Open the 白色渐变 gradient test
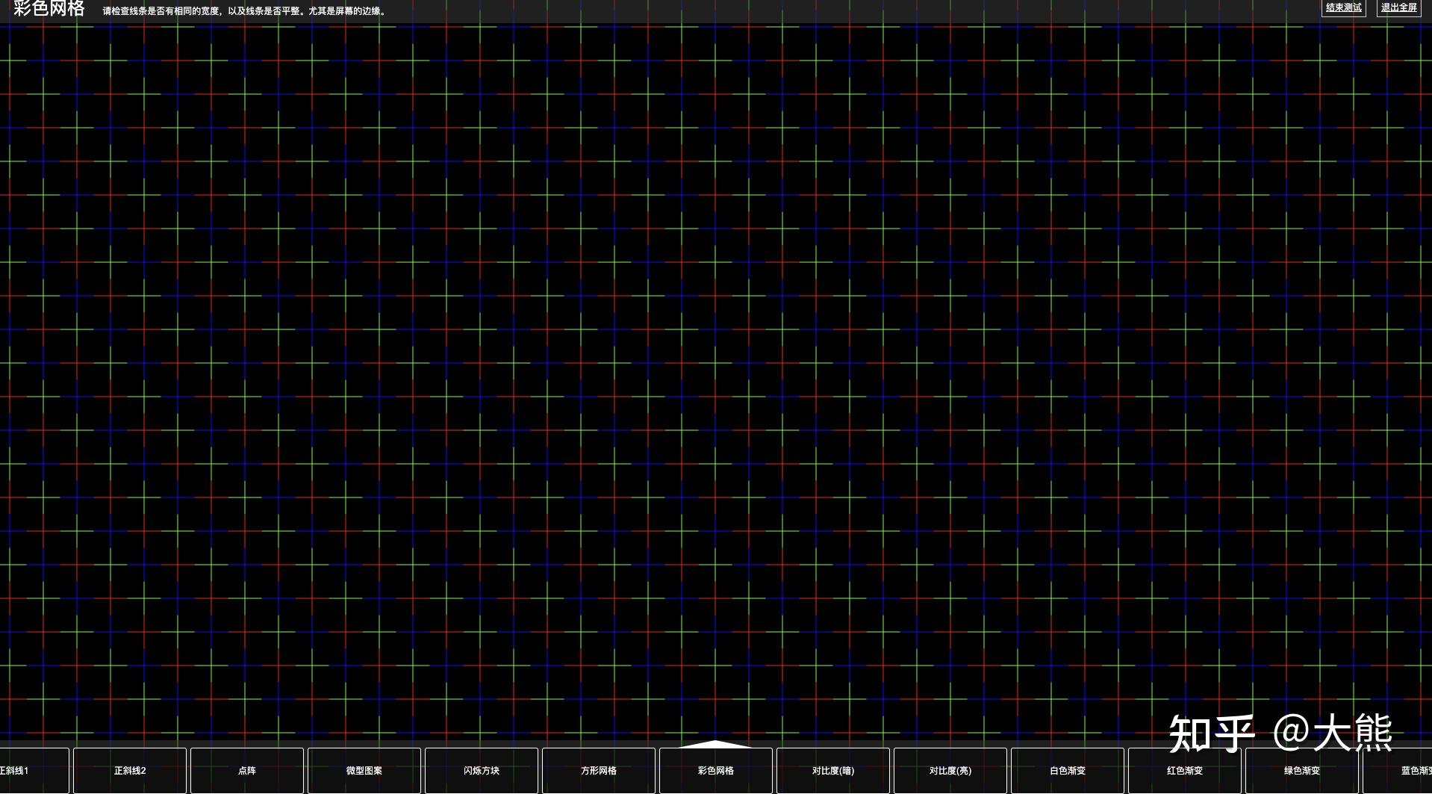1432x794 pixels. coord(1068,771)
